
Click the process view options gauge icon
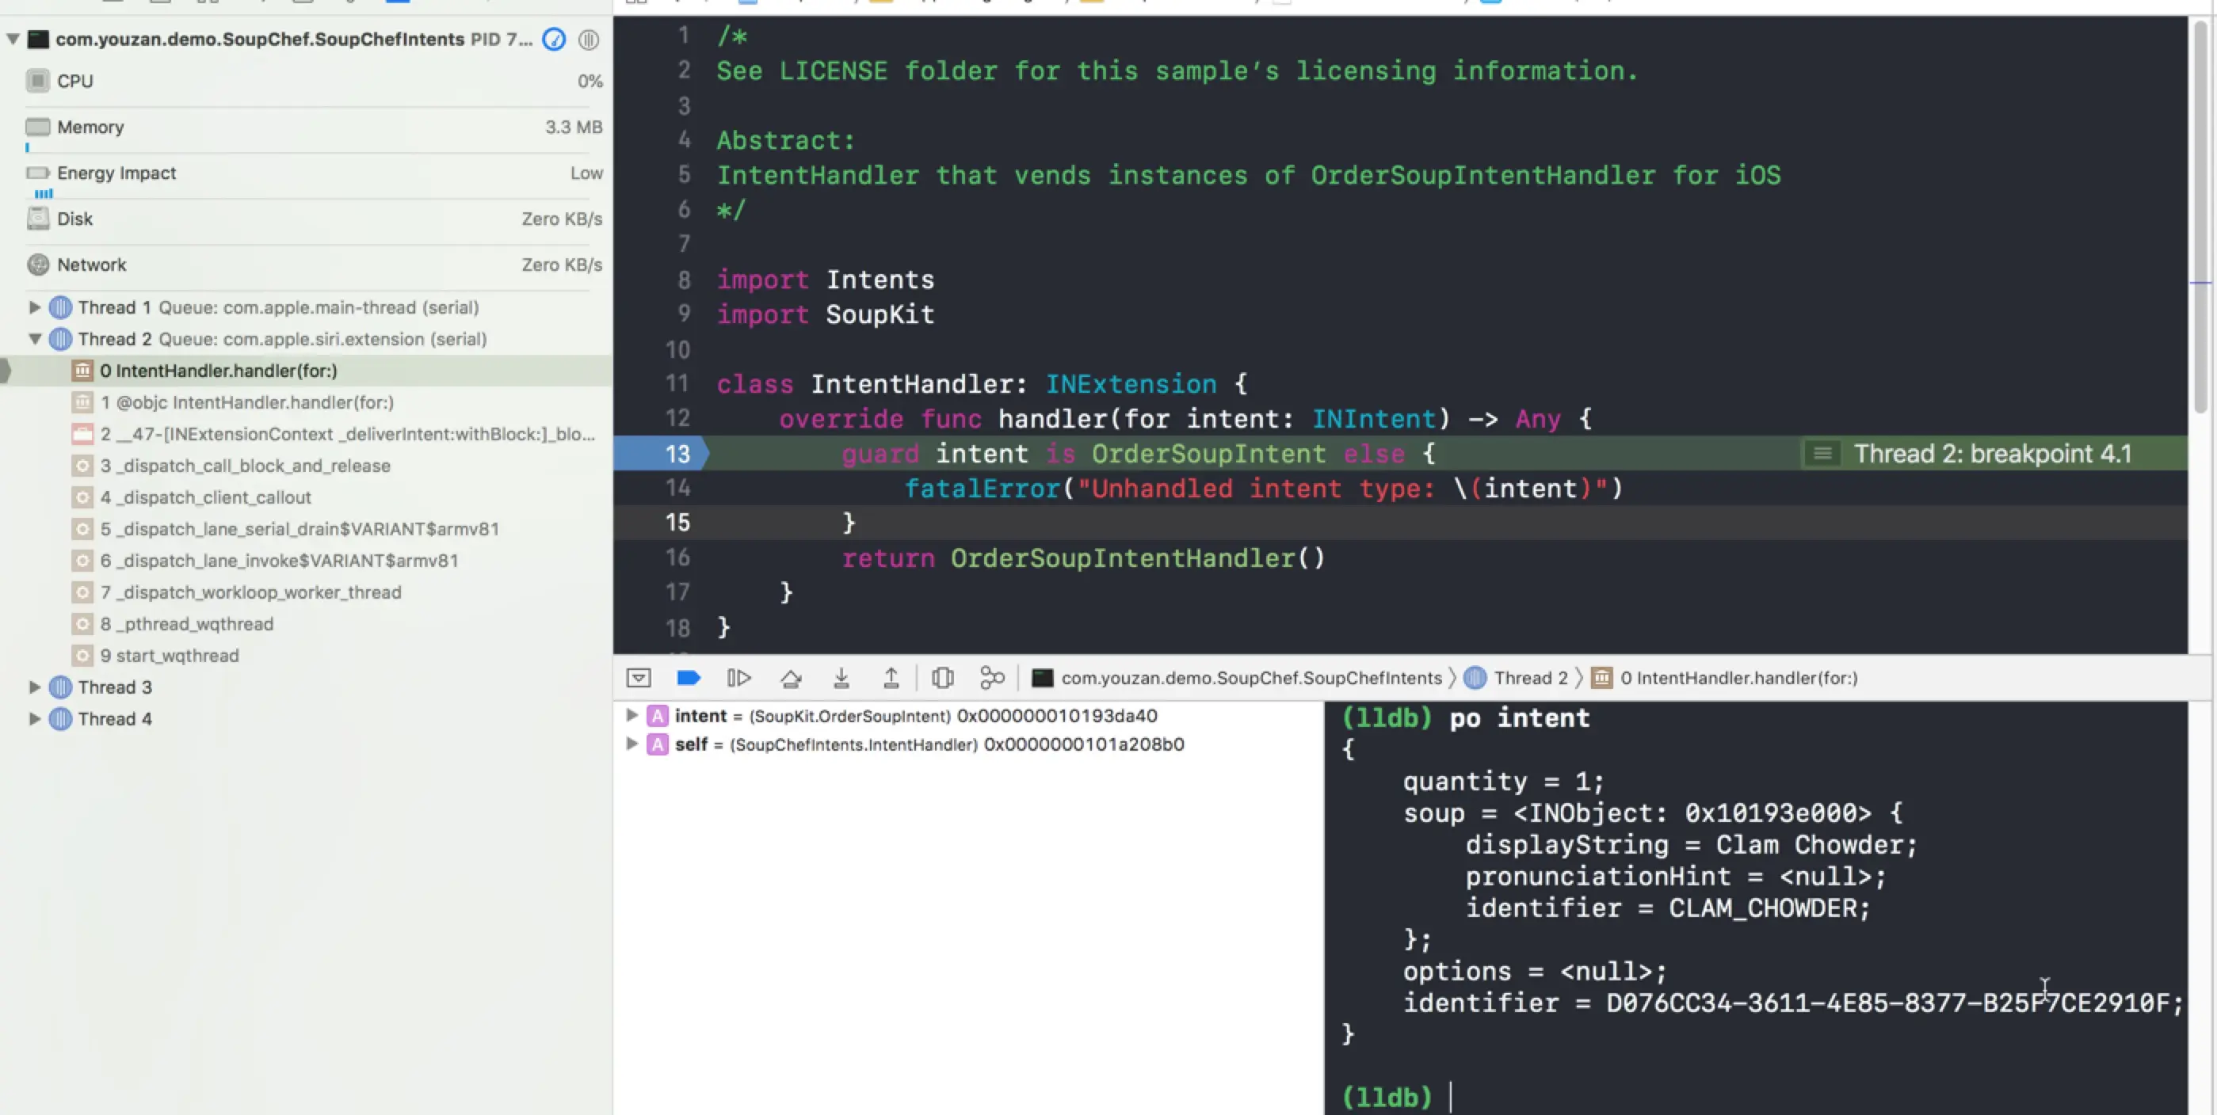[555, 40]
